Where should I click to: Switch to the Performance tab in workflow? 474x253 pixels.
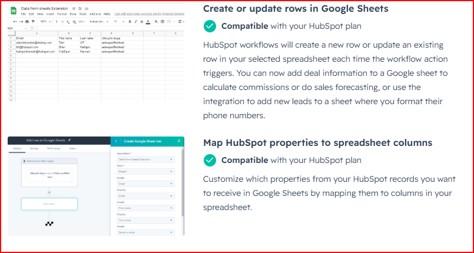tap(54, 148)
